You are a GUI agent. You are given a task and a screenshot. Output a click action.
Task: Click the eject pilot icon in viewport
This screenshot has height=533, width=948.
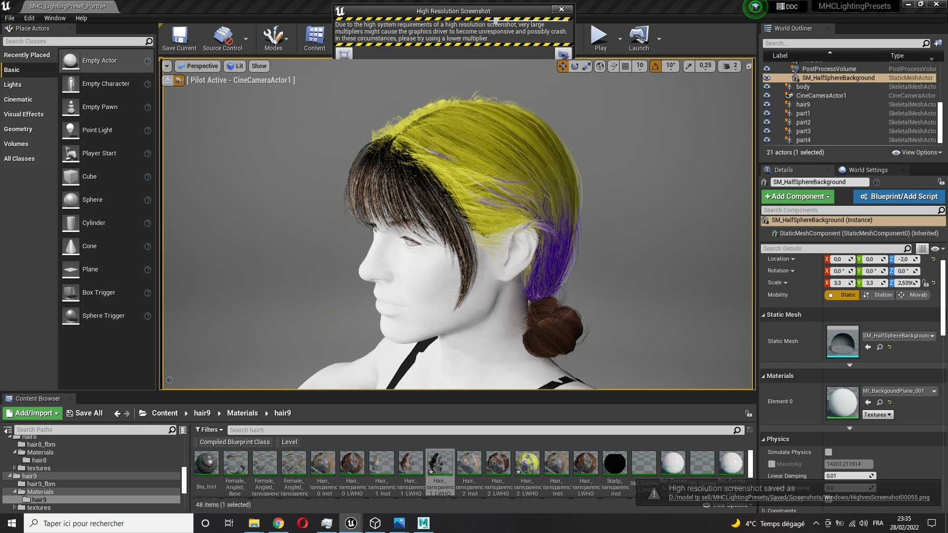(167, 80)
